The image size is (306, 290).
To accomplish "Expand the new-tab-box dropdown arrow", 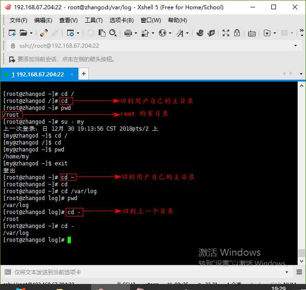I will click(x=275, y=33).
